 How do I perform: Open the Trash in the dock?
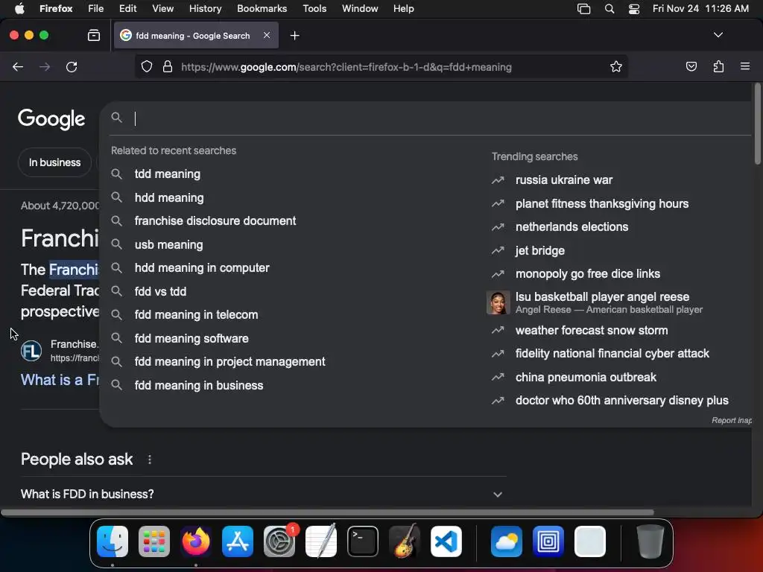click(650, 541)
